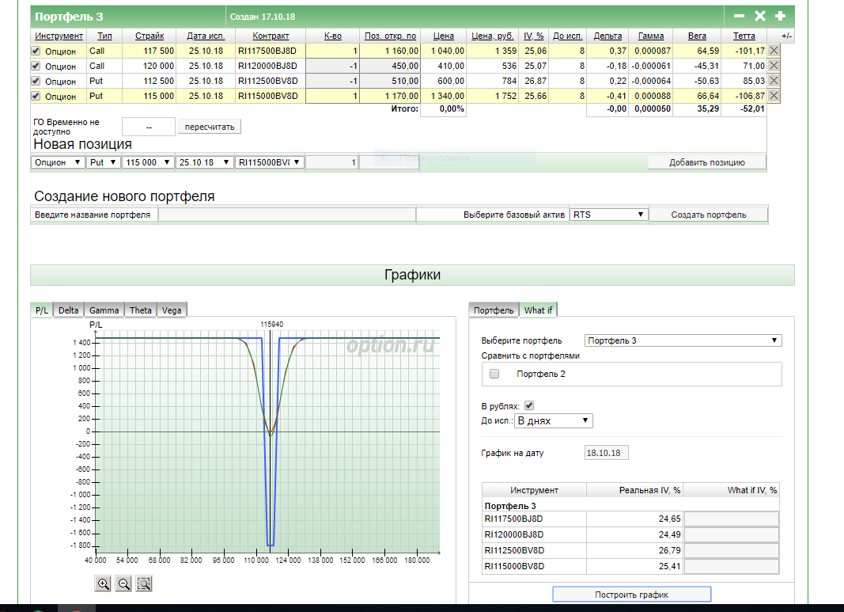Click the plus icon in Портфель 3 header

point(780,16)
